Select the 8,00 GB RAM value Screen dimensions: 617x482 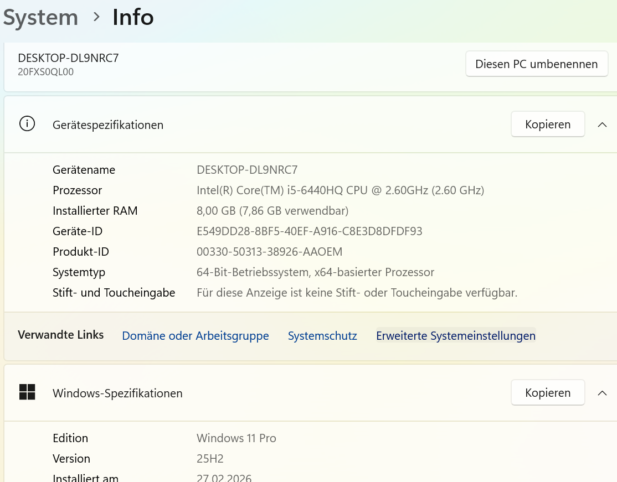tap(272, 211)
